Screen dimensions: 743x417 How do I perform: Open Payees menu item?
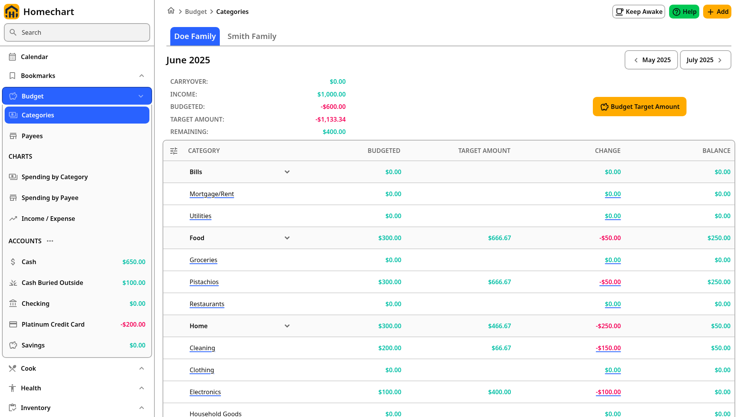click(x=77, y=136)
